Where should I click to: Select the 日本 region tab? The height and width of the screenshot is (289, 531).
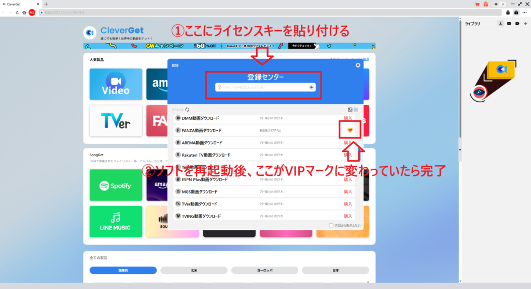336,270
